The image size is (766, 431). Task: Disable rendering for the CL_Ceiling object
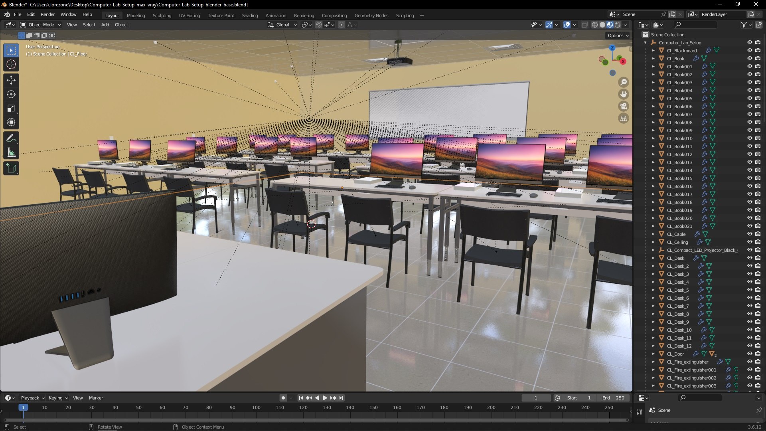(x=758, y=242)
